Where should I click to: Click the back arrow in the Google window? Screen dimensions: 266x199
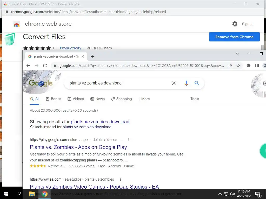tap(28, 66)
